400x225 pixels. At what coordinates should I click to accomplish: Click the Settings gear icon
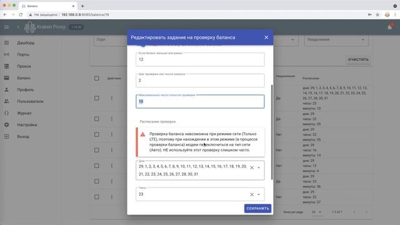click(7, 125)
